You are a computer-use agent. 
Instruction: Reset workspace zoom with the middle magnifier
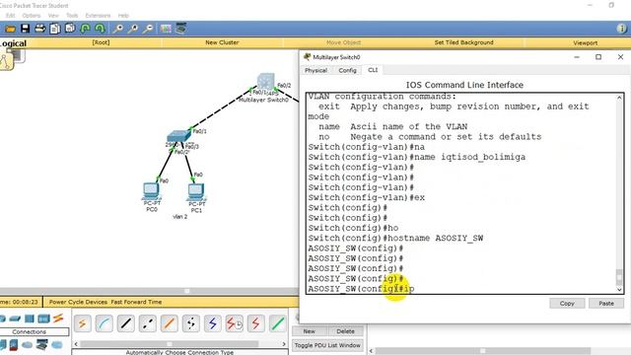click(133, 29)
